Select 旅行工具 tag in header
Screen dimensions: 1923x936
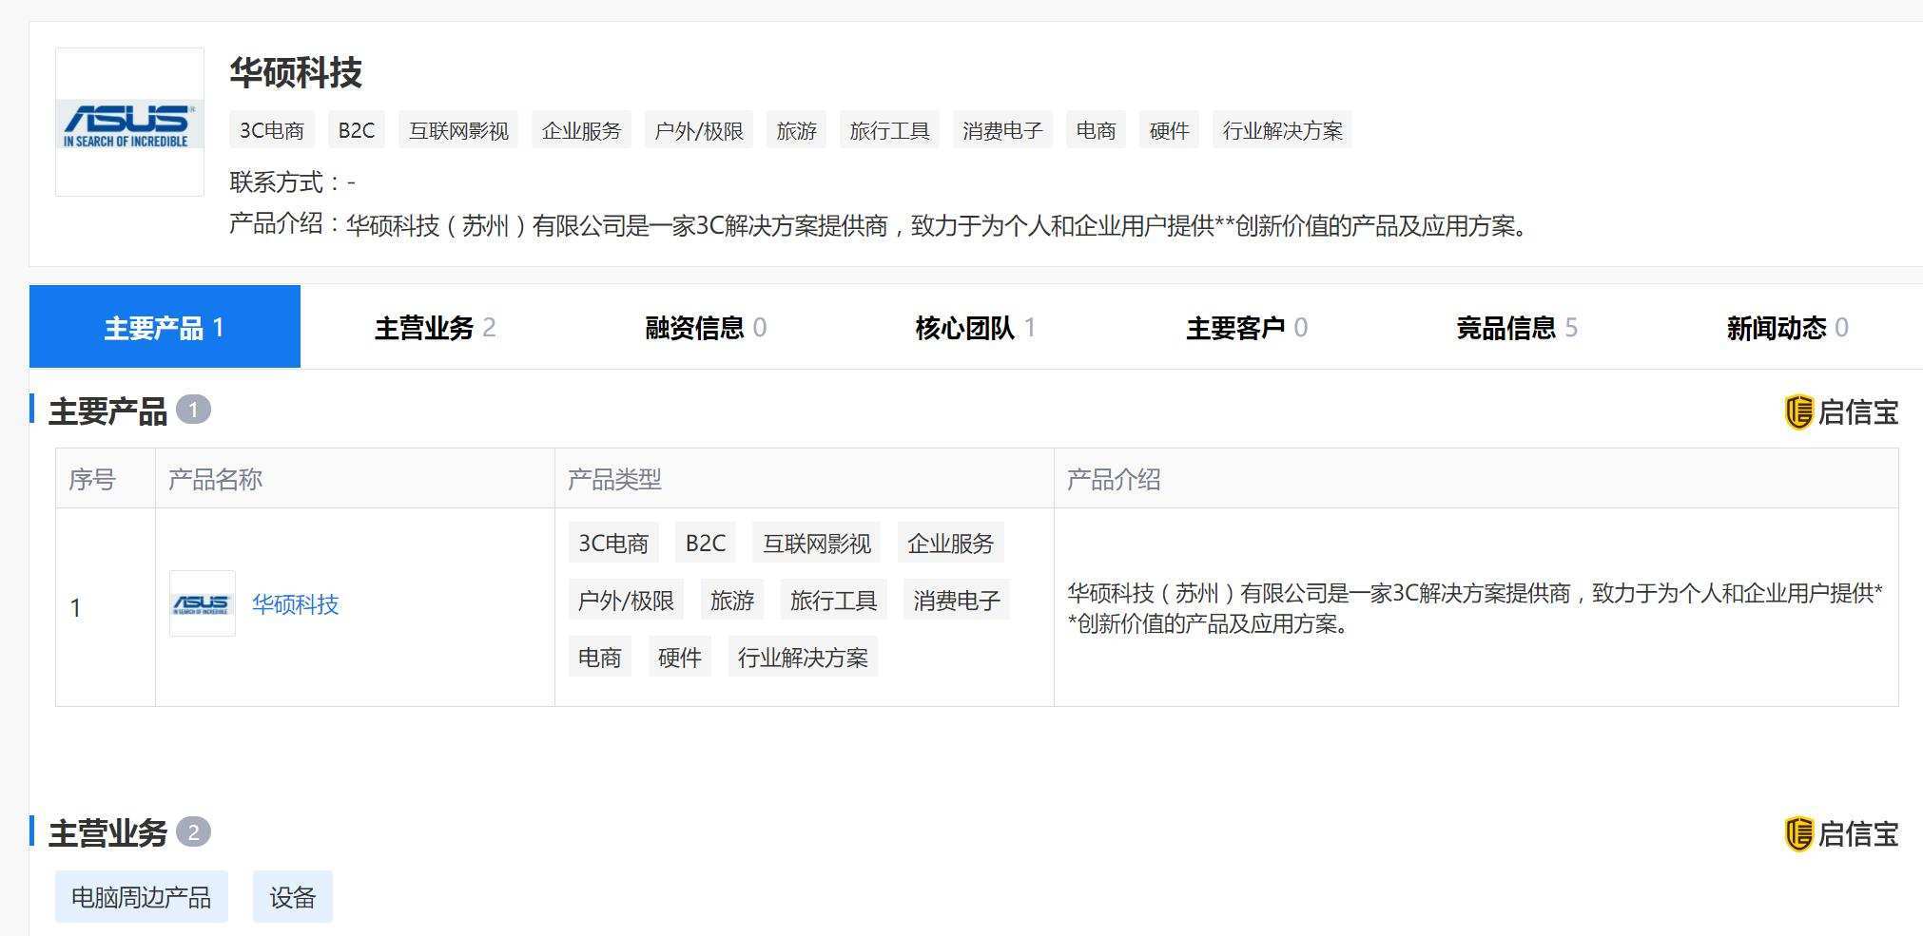(889, 130)
